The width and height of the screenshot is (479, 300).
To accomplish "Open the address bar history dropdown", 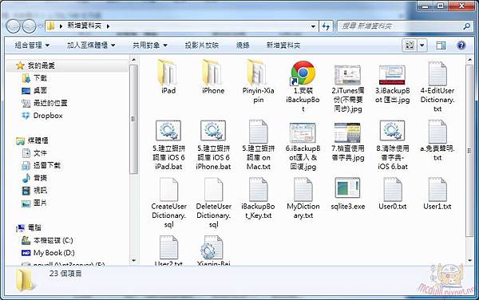I will tap(313, 26).
